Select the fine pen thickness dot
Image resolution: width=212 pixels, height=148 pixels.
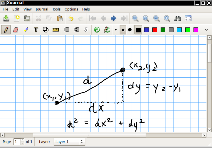pyautogui.click(x=116, y=30)
